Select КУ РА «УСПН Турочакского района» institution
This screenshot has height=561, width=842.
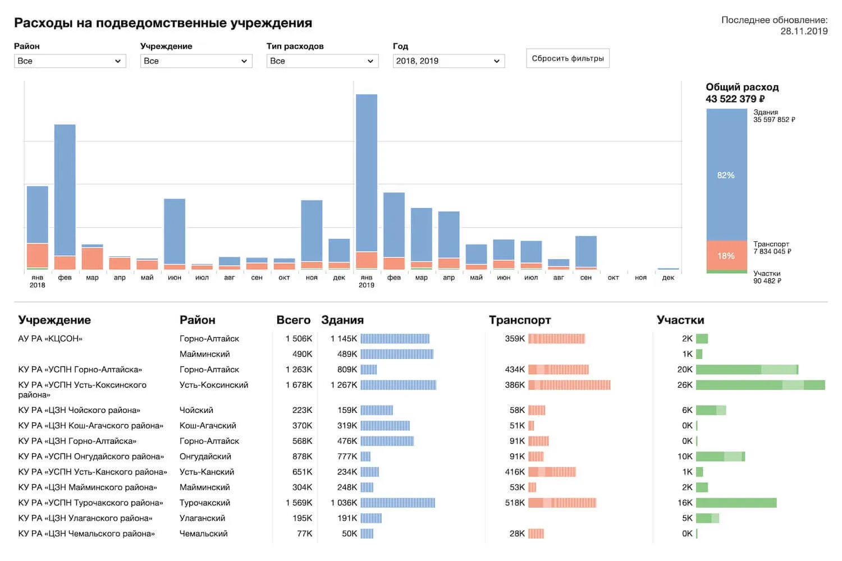coord(90,503)
